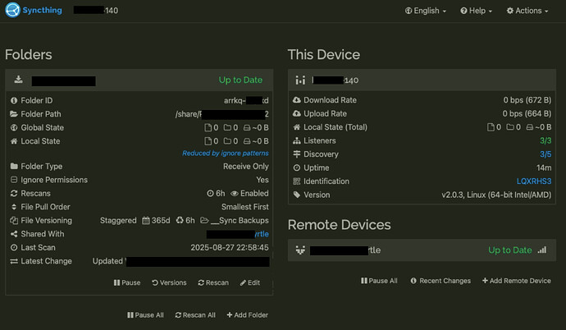Click the Receive Only folder type value
566x330 pixels.
[246, 167]
